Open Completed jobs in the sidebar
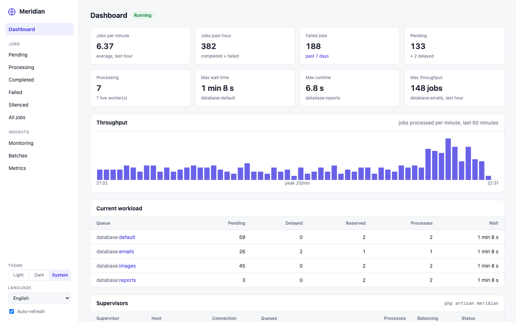 (39, 80)
